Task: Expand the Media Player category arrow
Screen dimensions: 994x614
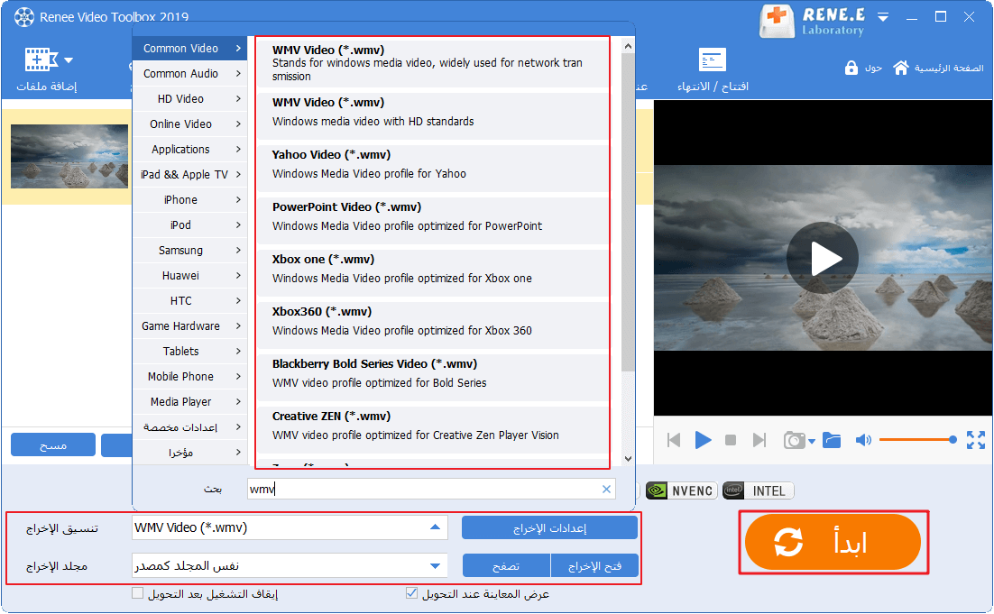Action: point(238,402)
